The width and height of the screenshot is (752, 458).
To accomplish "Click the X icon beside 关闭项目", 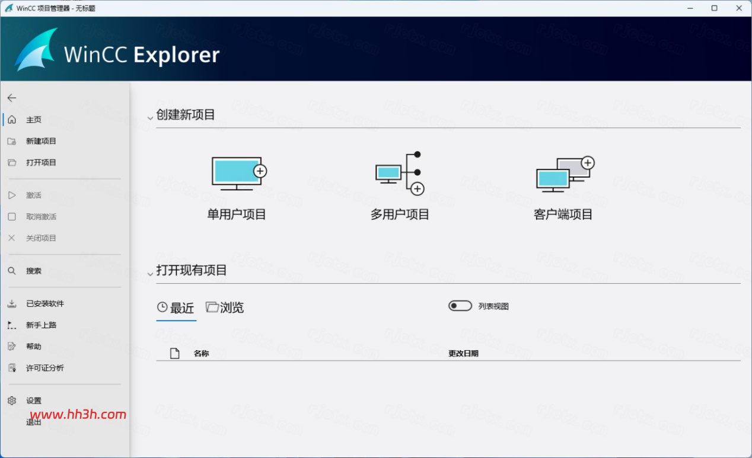I will (12, 238).
